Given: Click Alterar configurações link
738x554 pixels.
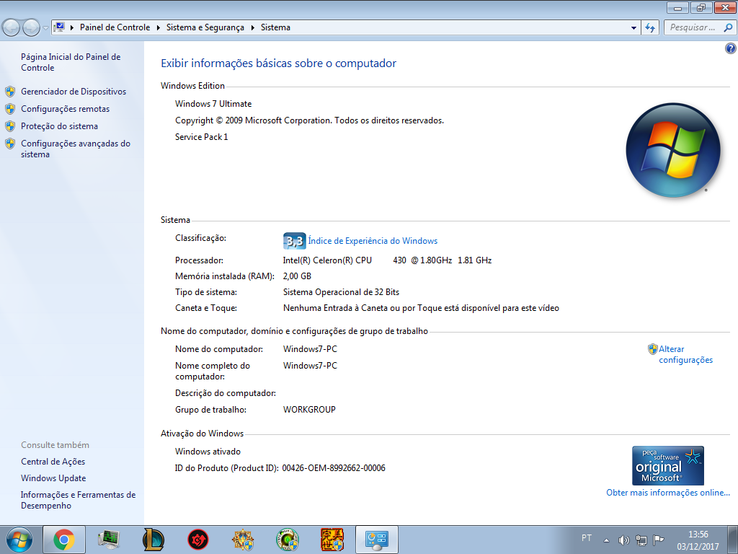Looking at the screenshot, I should click(x=686, y=354).
